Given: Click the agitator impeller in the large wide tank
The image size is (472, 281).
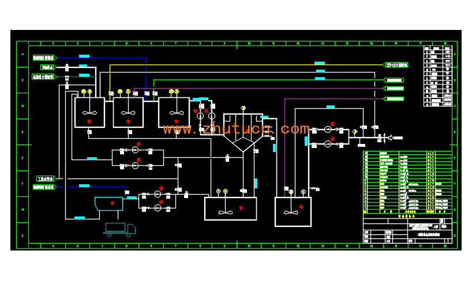Looking at the screenshot, I should [x=226, y=212].
